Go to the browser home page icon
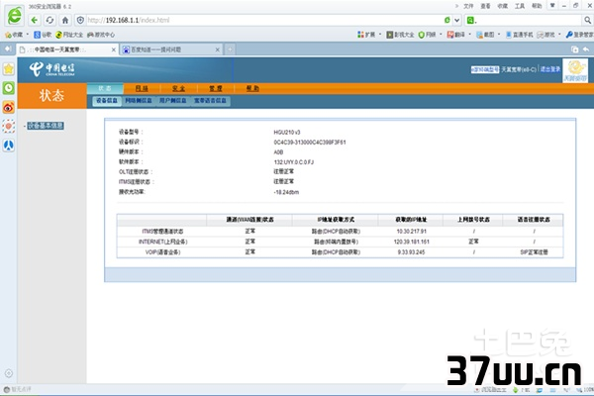The height and width of the screenshot is (396, 594). click(65, 20)
